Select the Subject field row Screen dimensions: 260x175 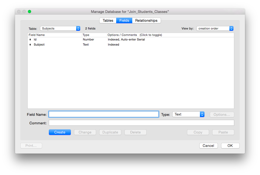(131, 45)
